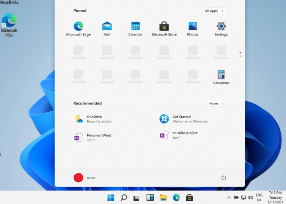Open File Explorer from the taskbar
Viewport: 286px width, 204px height.
(163, 197)
